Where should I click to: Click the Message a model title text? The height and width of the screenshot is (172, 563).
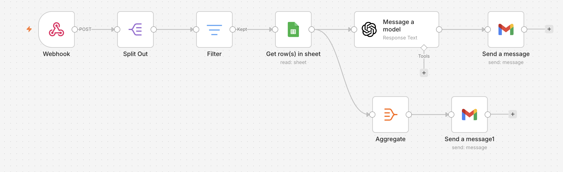(399, 26)
